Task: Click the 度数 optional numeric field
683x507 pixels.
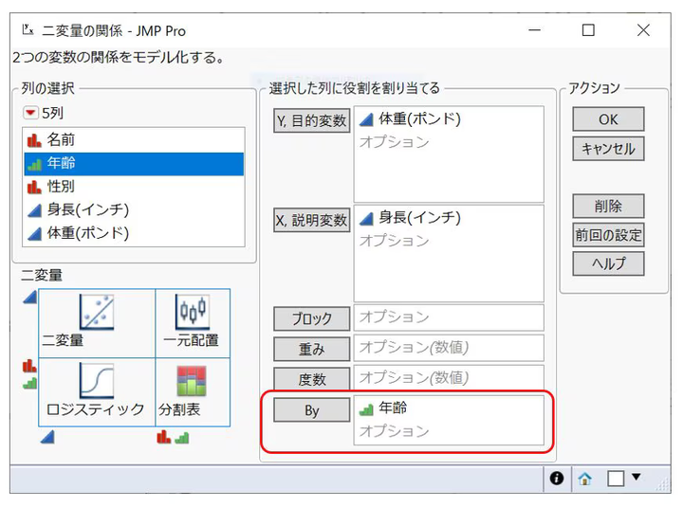Action: [449, 378]
